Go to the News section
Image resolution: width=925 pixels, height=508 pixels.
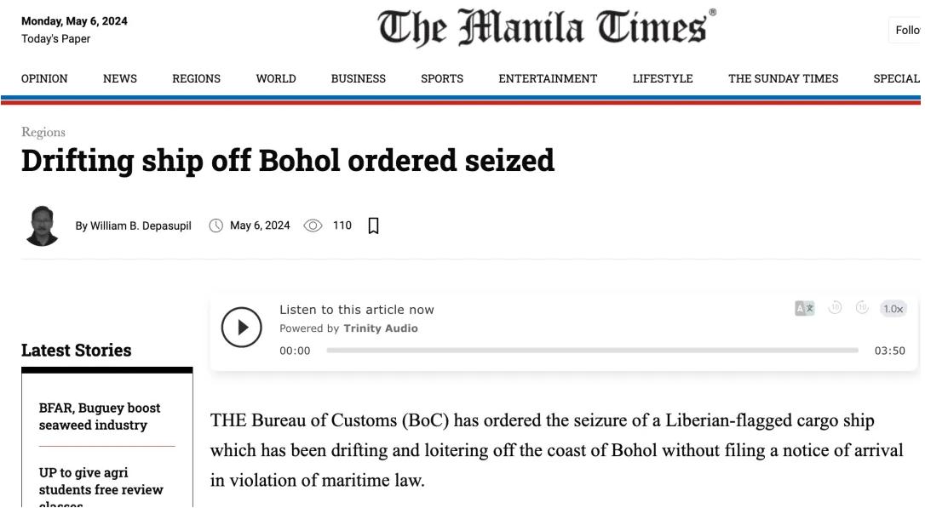click(120, 78)
